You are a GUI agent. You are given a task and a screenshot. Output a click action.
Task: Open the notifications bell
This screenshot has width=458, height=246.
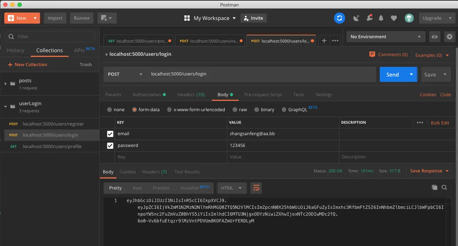(x=381, y=18)
